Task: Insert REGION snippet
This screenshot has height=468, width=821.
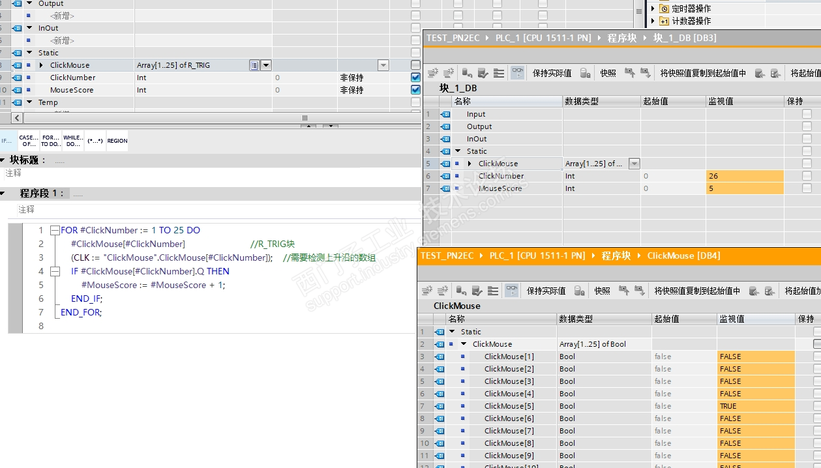Action: point(117,141)
